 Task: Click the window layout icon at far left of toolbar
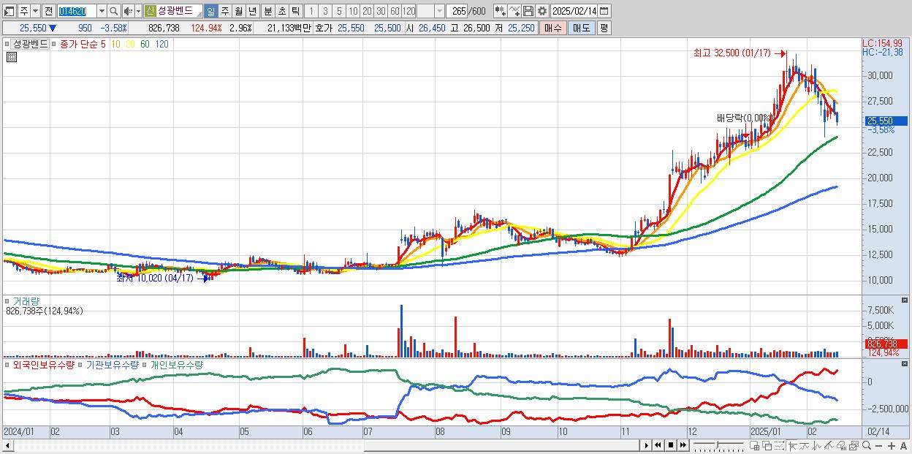tap(8, 11)
